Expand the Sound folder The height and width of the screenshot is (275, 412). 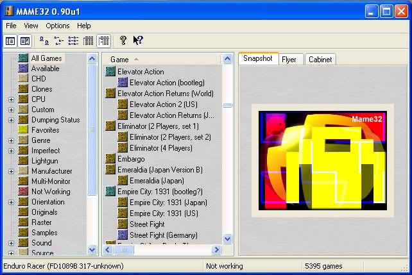(11, 243)
